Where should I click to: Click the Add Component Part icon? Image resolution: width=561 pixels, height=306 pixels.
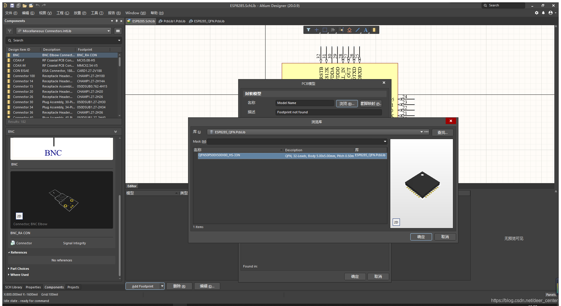[x=374, y=30]
